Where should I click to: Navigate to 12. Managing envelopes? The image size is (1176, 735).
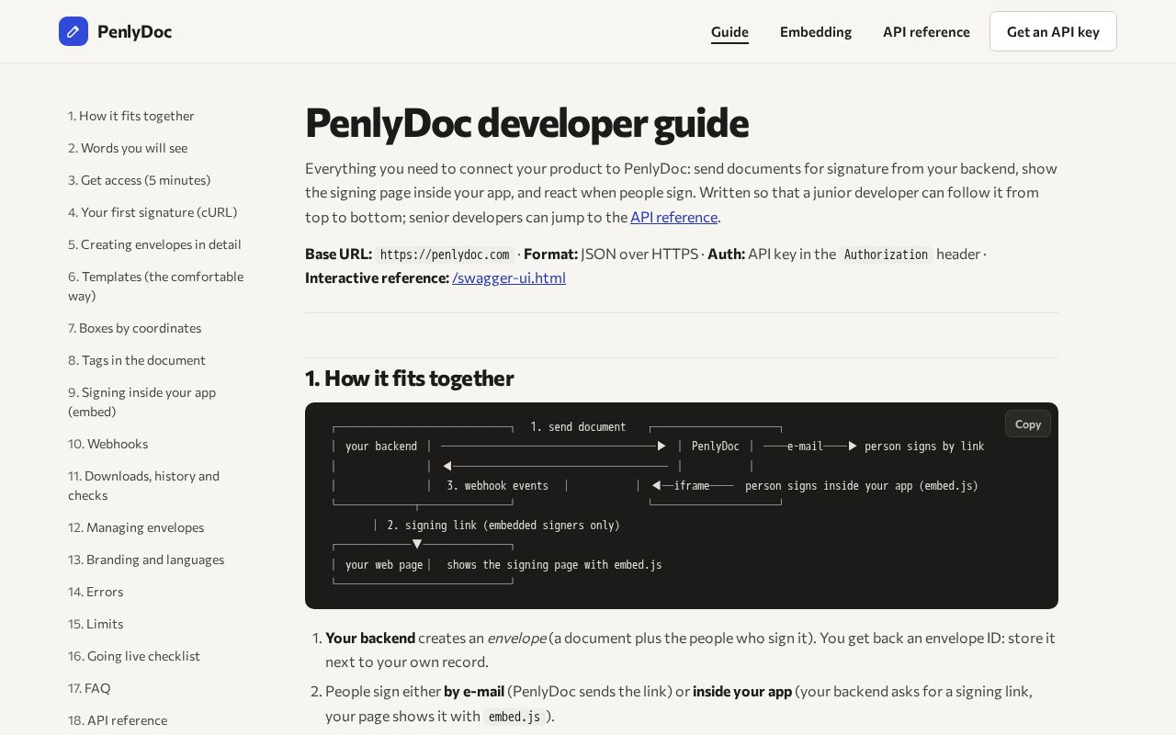[x=136, y=527]
